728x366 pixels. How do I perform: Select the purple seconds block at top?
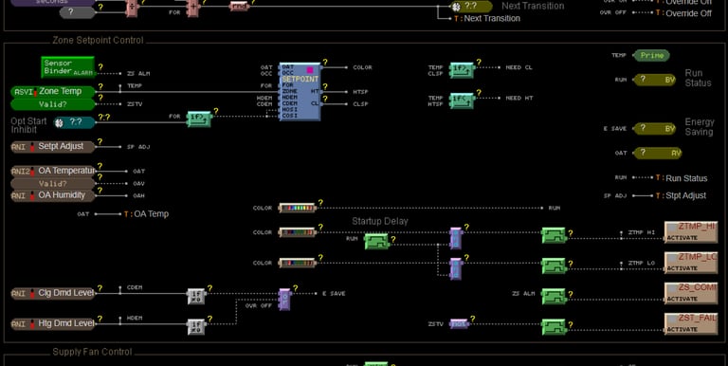tap(52, 2)
